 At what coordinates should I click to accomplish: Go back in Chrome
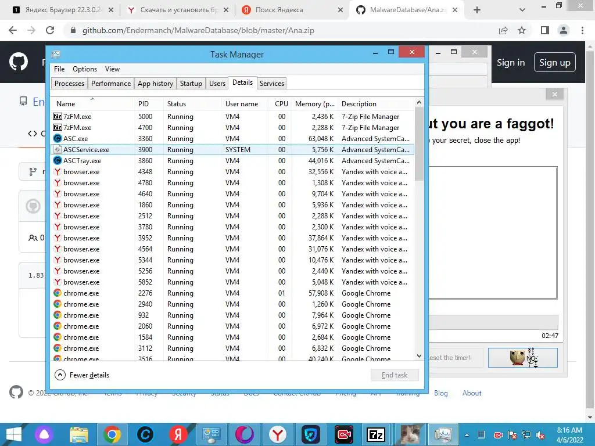tap(13, 30)
